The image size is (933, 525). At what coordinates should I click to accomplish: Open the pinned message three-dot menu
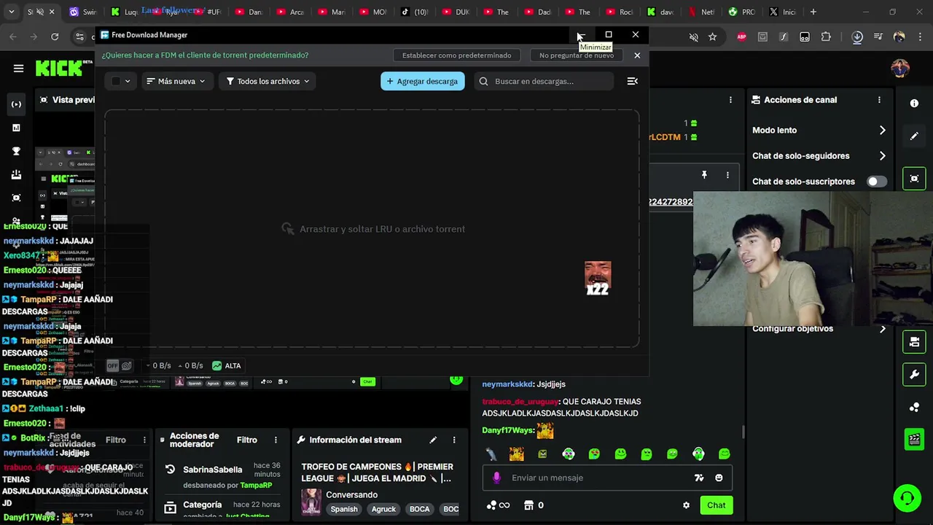tap(727, 175)
